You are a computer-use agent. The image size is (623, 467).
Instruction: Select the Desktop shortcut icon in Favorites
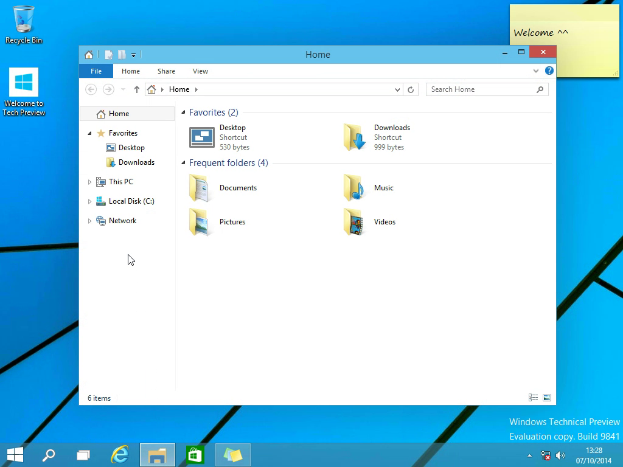pyautogui.click(x=202, y=137)
